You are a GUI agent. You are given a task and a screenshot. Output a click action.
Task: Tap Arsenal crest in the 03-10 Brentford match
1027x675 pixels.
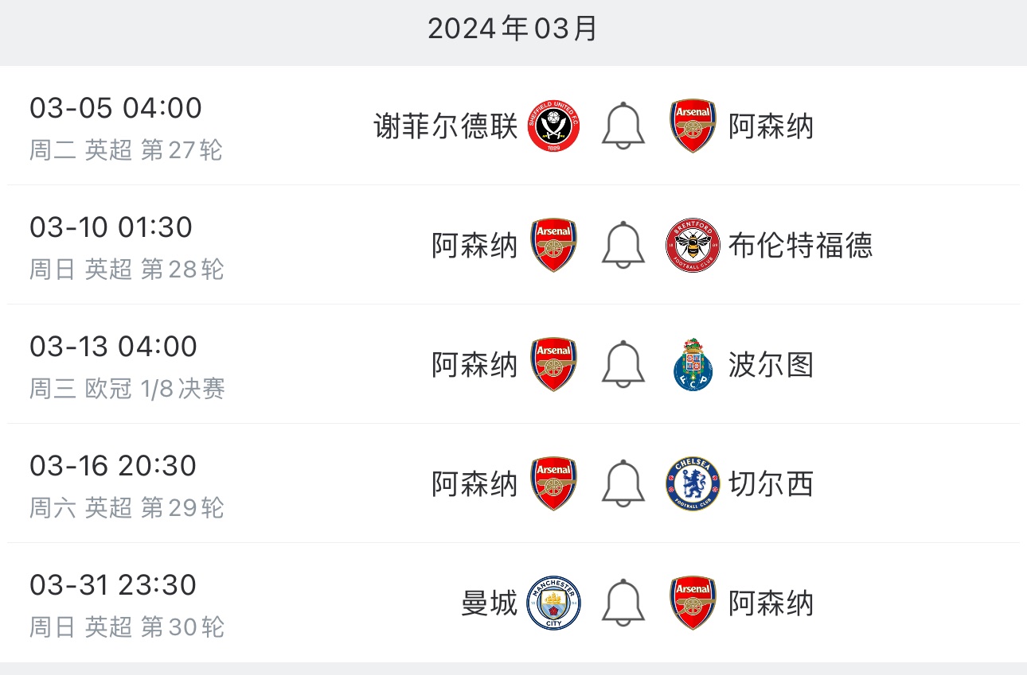pyautogui.click(x=554, y=245)
